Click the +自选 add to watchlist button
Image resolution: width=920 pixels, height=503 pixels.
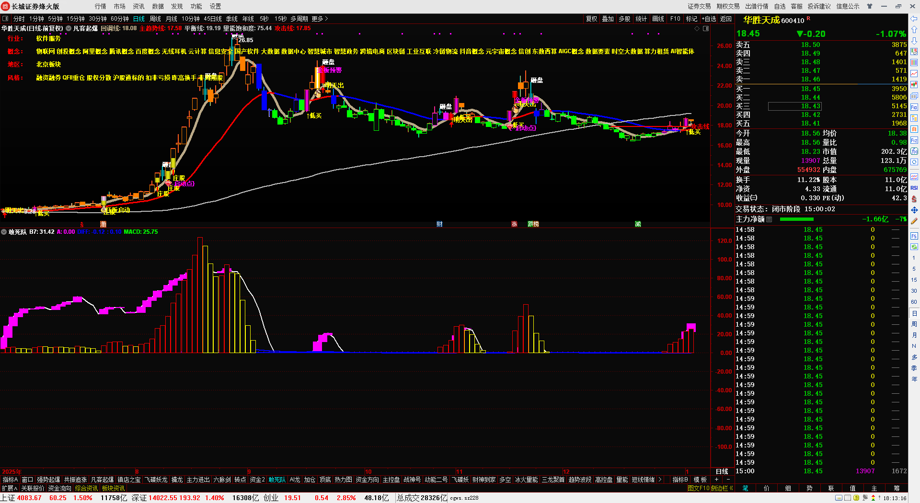click(709, 19)
